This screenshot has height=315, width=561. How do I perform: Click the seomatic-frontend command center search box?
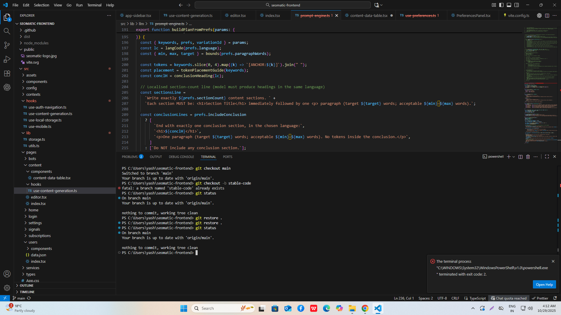click(x=282, y=5)
